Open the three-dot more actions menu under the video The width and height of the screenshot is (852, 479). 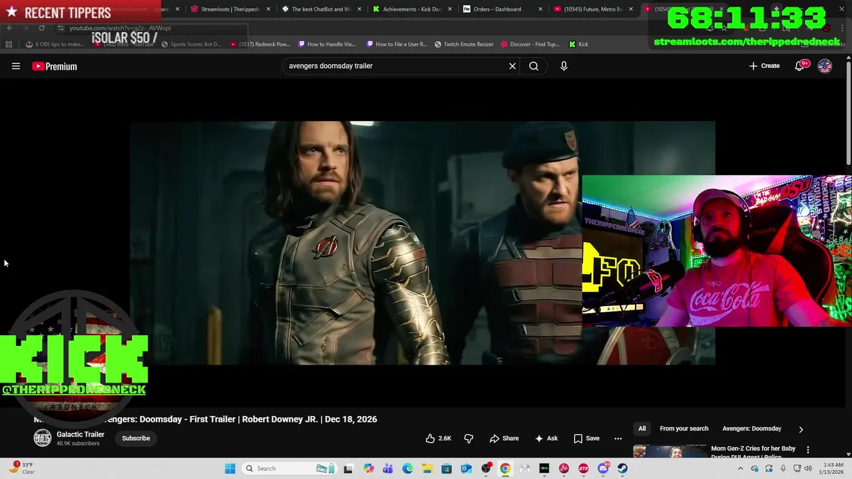click(x=618, y=438)
